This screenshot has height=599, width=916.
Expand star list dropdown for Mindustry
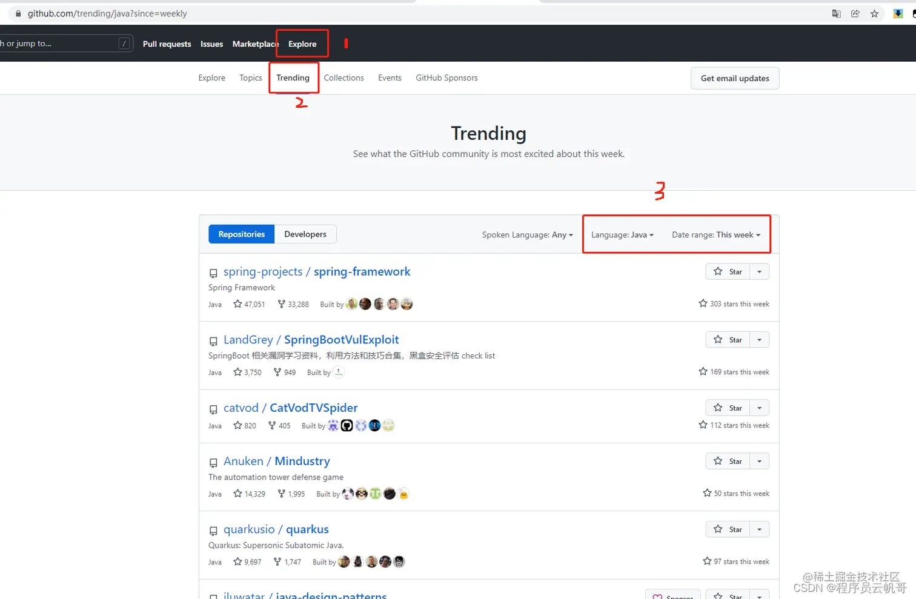pyautogui.click(x=760, y=461)
